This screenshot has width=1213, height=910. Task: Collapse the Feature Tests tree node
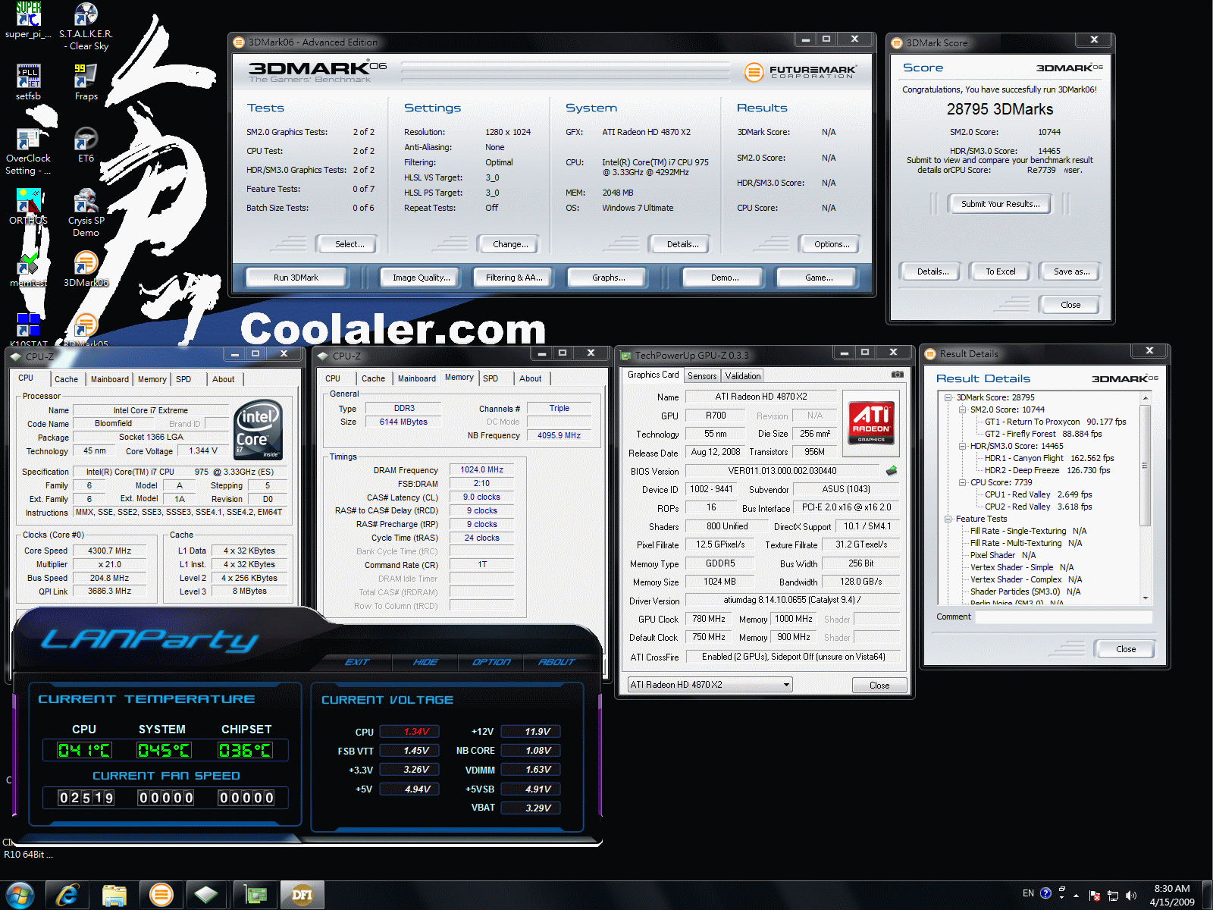click(948, 519)
